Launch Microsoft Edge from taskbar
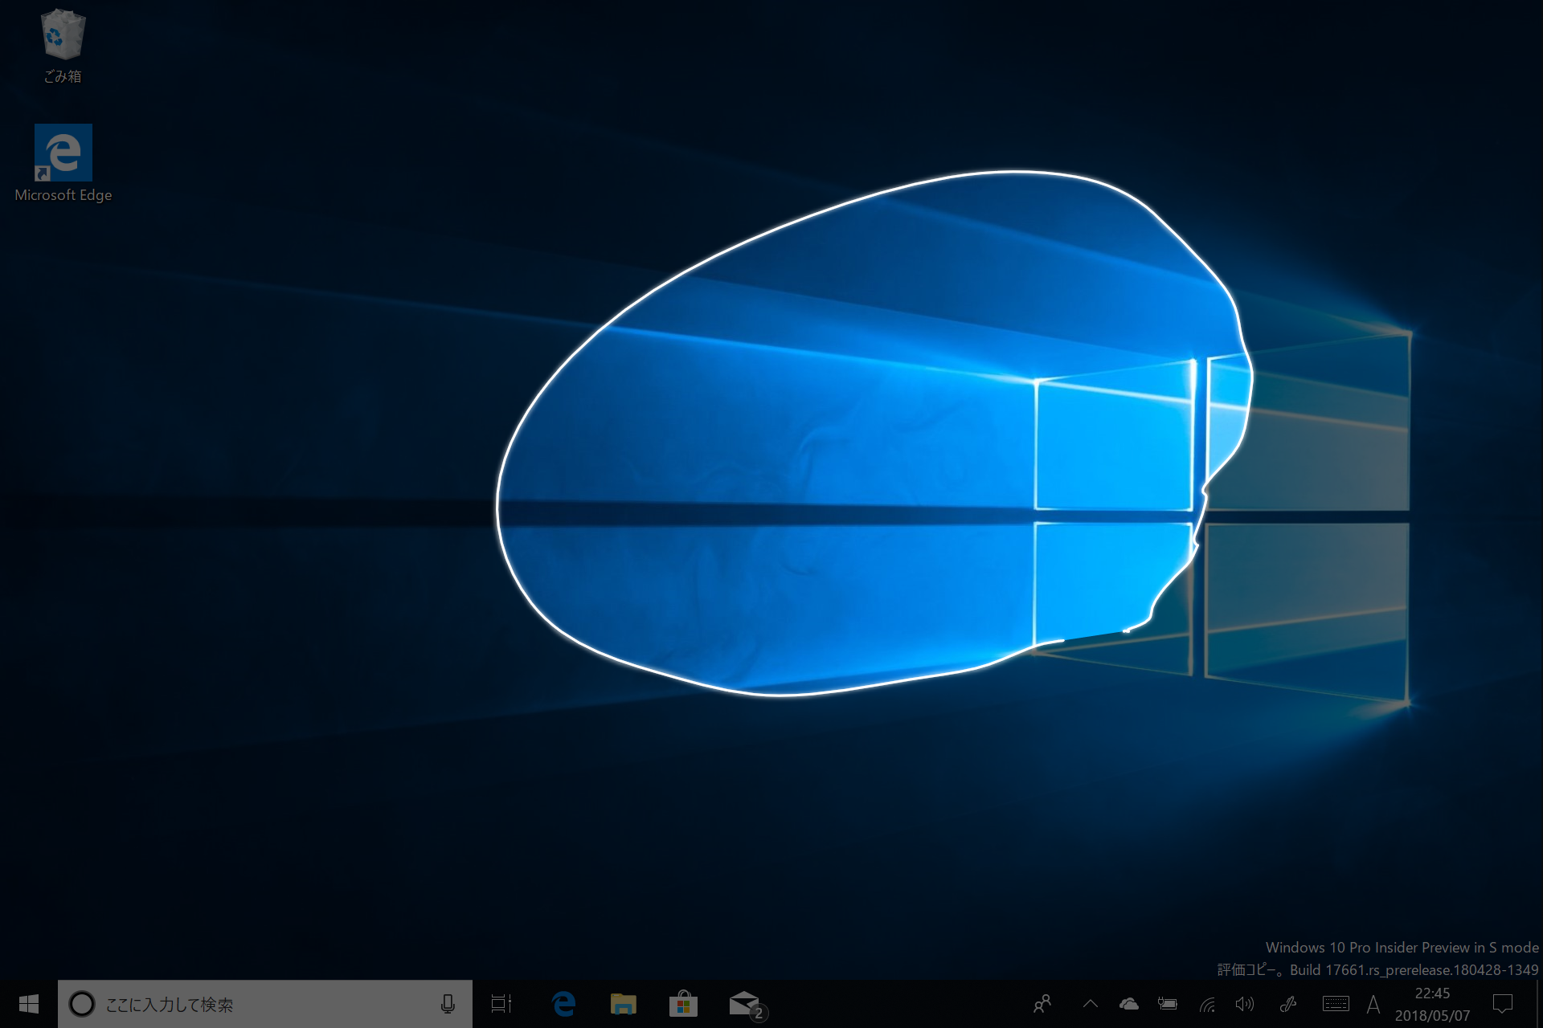Image resolution: width=1543 pixels, height=1028 pixels. pos(563,1004)
